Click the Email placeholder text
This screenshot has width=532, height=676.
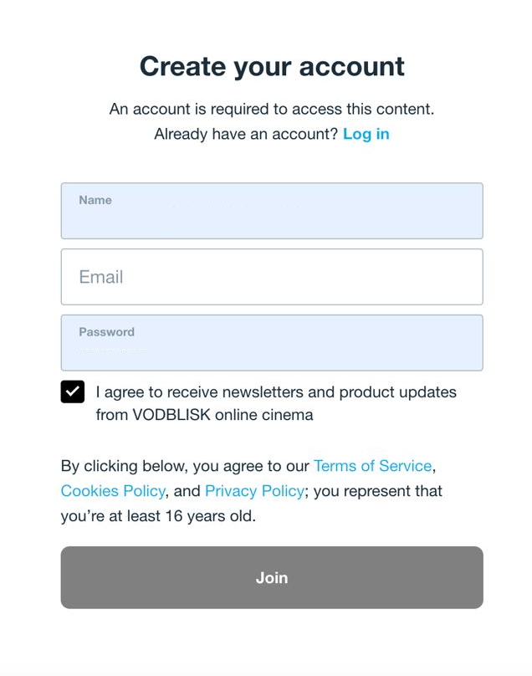[x=101, y=277]
